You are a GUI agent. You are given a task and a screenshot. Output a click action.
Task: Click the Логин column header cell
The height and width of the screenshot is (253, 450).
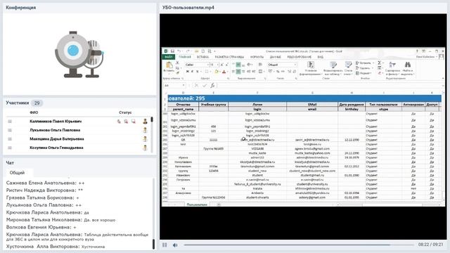tap(257, 105)
